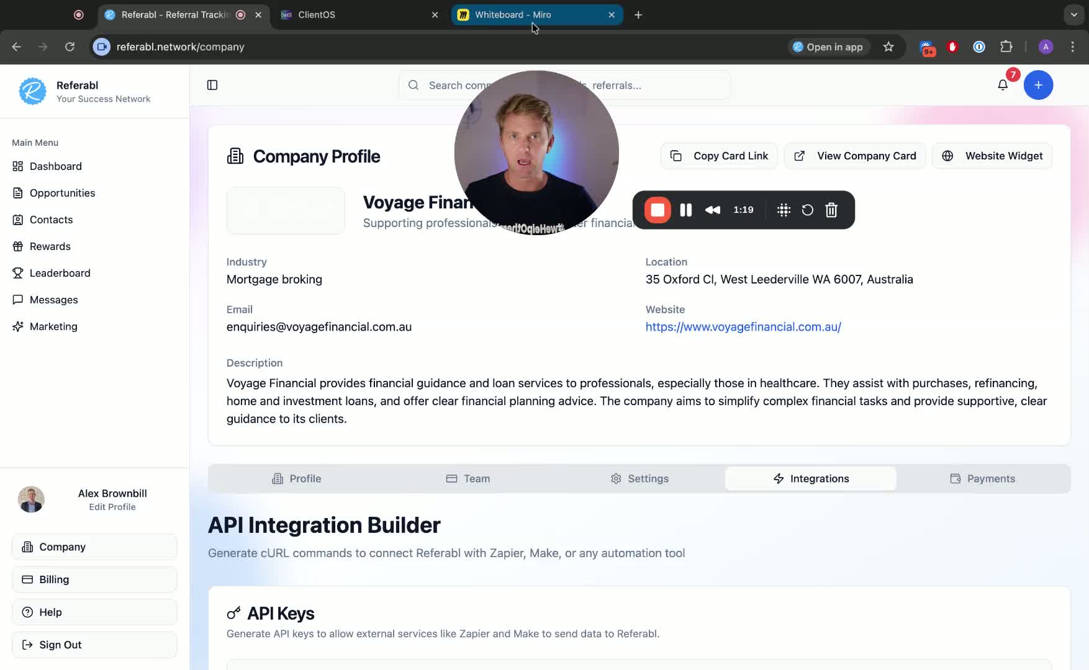Screen dimensions: 1089x670
Task: Open the Chrome three-dot menu
Action: 1072,47
